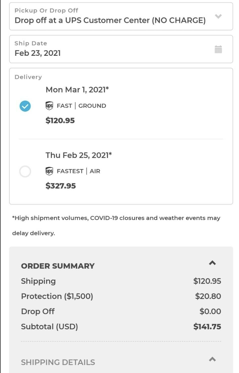The width and height of the screenshot is (239, 373).
Task: Click the SHIPPING DETAILS heading
Action: click(x=58, y=362)
